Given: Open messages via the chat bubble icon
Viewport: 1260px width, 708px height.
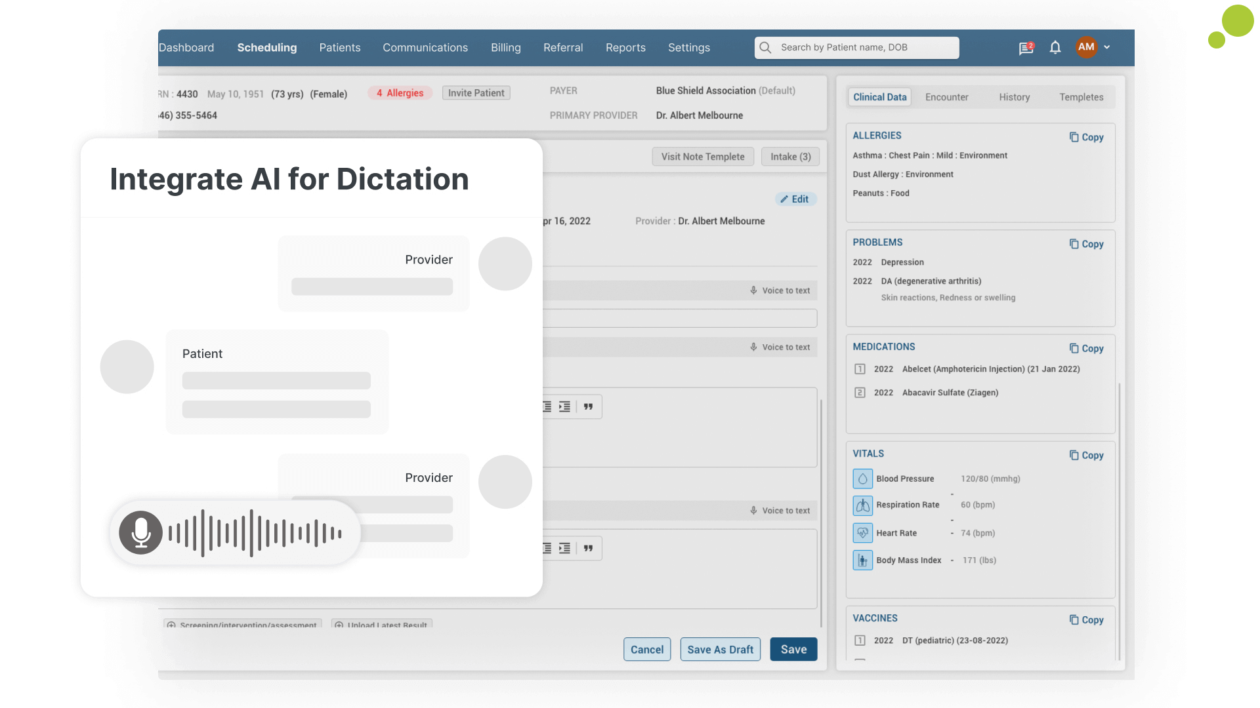Looking at the screenshot, I should [x=1026, y=48].
